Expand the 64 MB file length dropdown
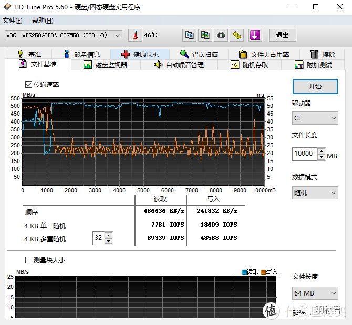This screenshot has height=325, width=352. point(315,293)
